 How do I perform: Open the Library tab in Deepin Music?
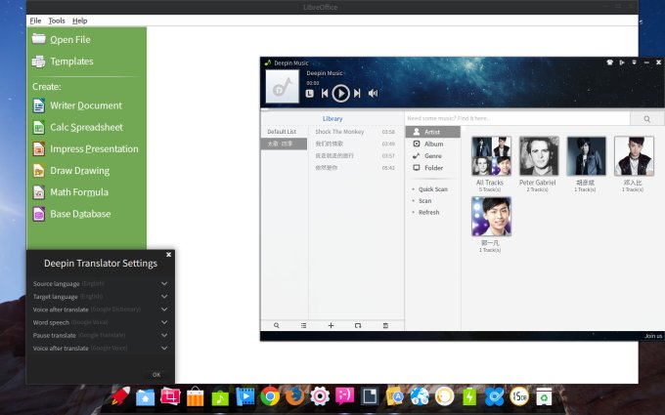[x=332, y=118]
